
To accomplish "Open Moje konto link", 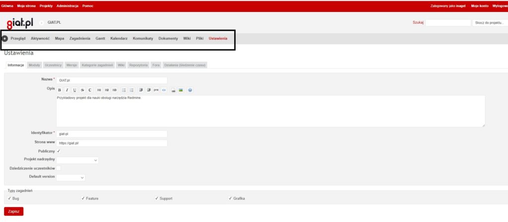I will (x=480, y=6).
